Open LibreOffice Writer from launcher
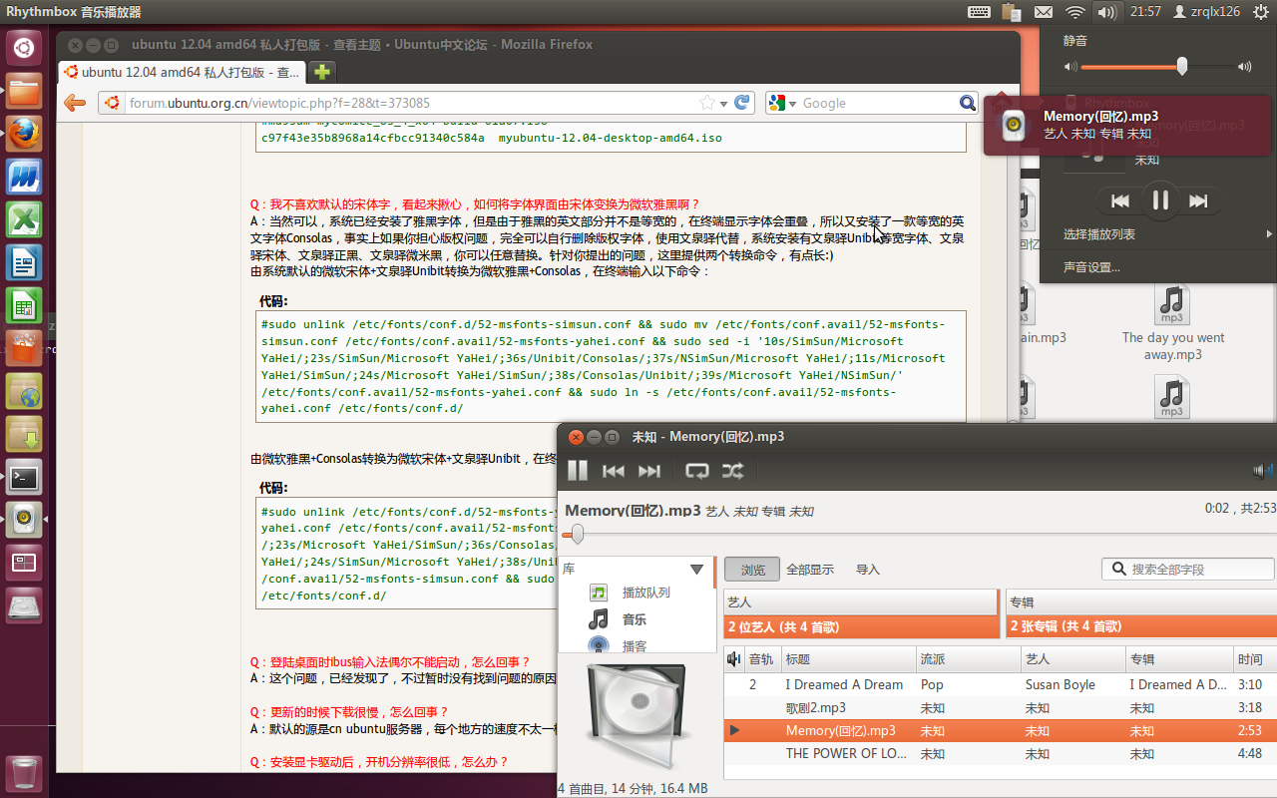Image resolution: width=1277 pixels, height=798 pixels. (x=24, y=262)
